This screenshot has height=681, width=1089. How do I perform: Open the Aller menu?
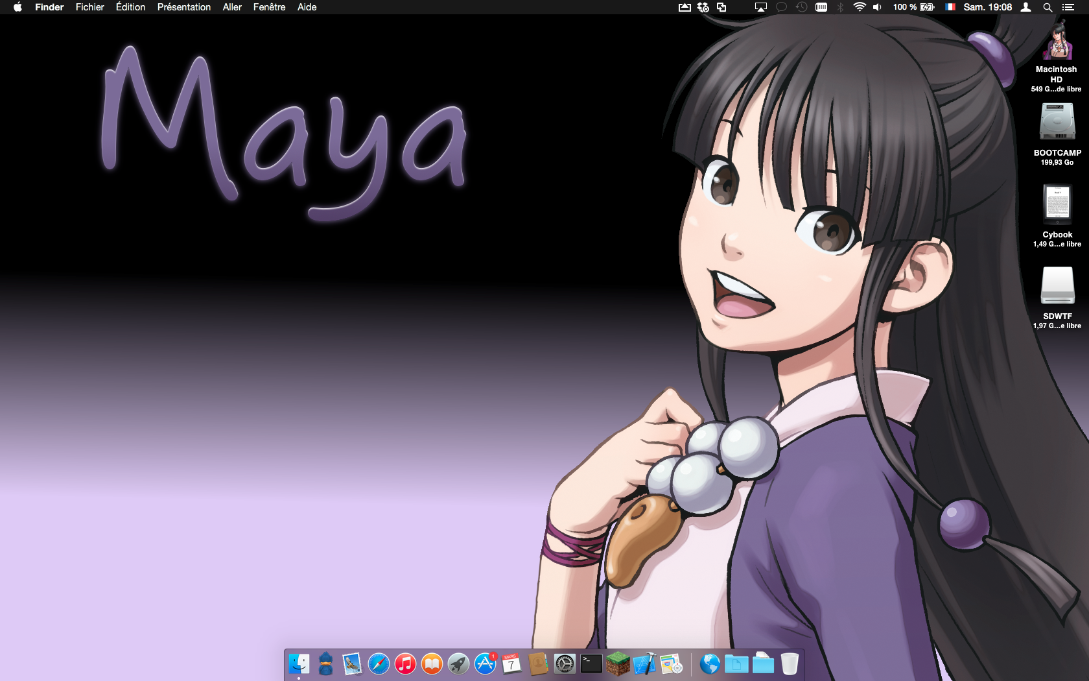pos(232,7)
